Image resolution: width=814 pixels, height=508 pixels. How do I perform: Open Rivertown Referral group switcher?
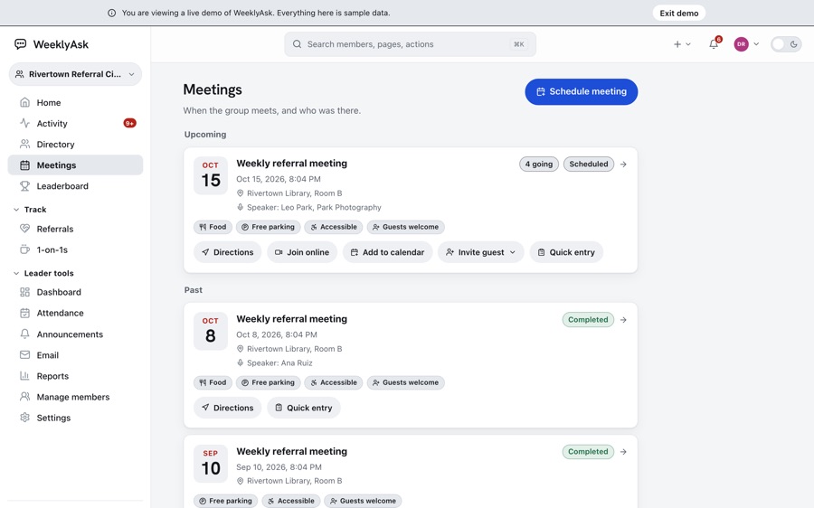point(75,74)
